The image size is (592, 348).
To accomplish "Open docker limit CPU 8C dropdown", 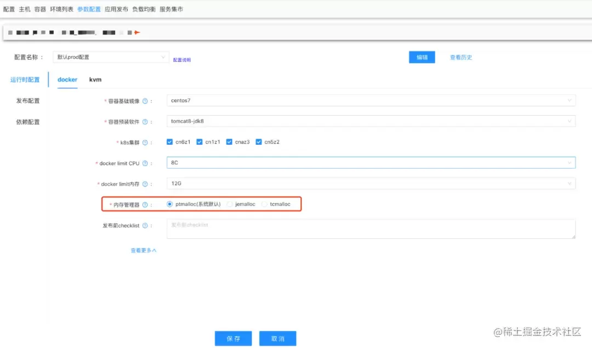I will 371,163.
